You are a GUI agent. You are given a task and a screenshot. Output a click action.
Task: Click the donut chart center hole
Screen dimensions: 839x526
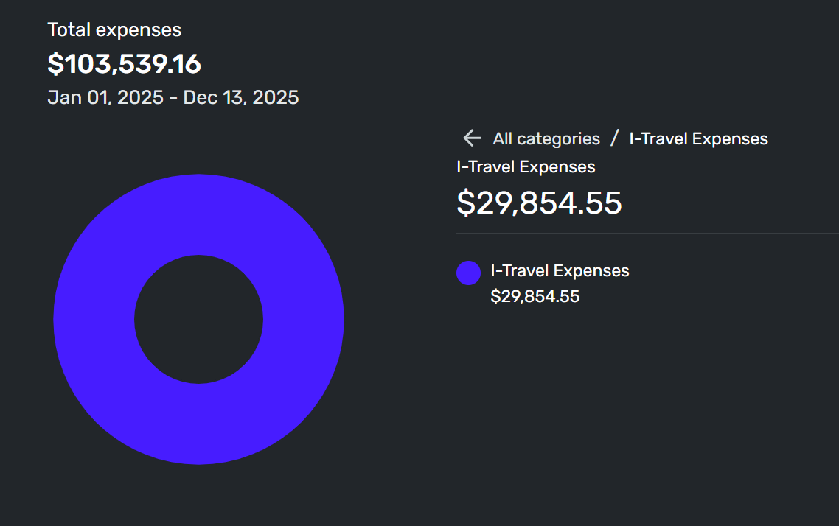tap(198, 319)
